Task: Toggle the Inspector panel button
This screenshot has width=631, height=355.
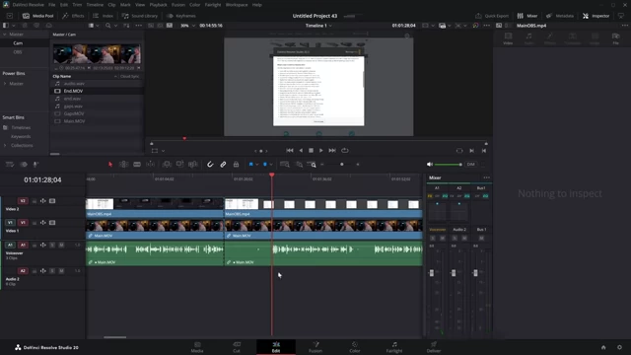Action: pos(596,16)
